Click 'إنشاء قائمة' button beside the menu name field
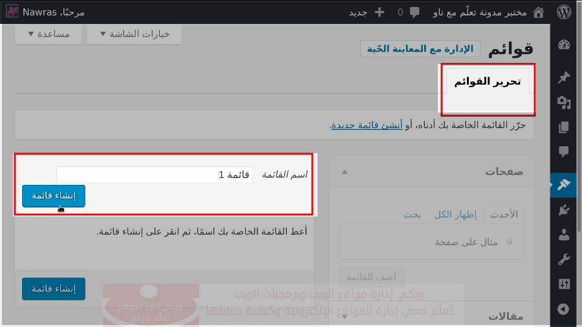The width and height of the screenshot is (582, 327). pos(54,196)
